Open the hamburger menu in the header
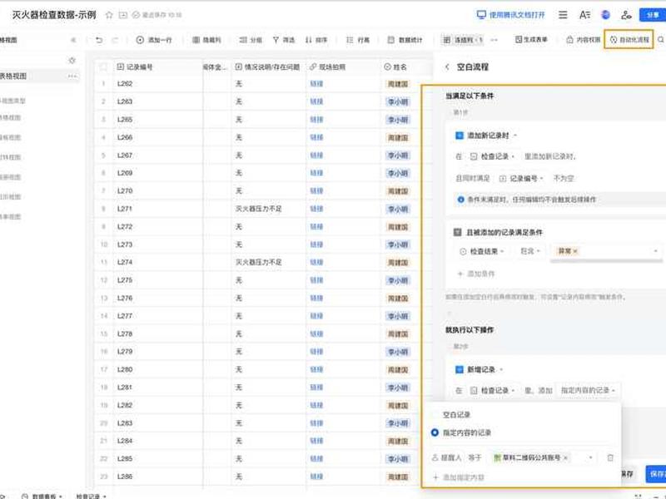The width and height of the screenshot is (666, 499). pyautogui.click(x=563, y=15)
